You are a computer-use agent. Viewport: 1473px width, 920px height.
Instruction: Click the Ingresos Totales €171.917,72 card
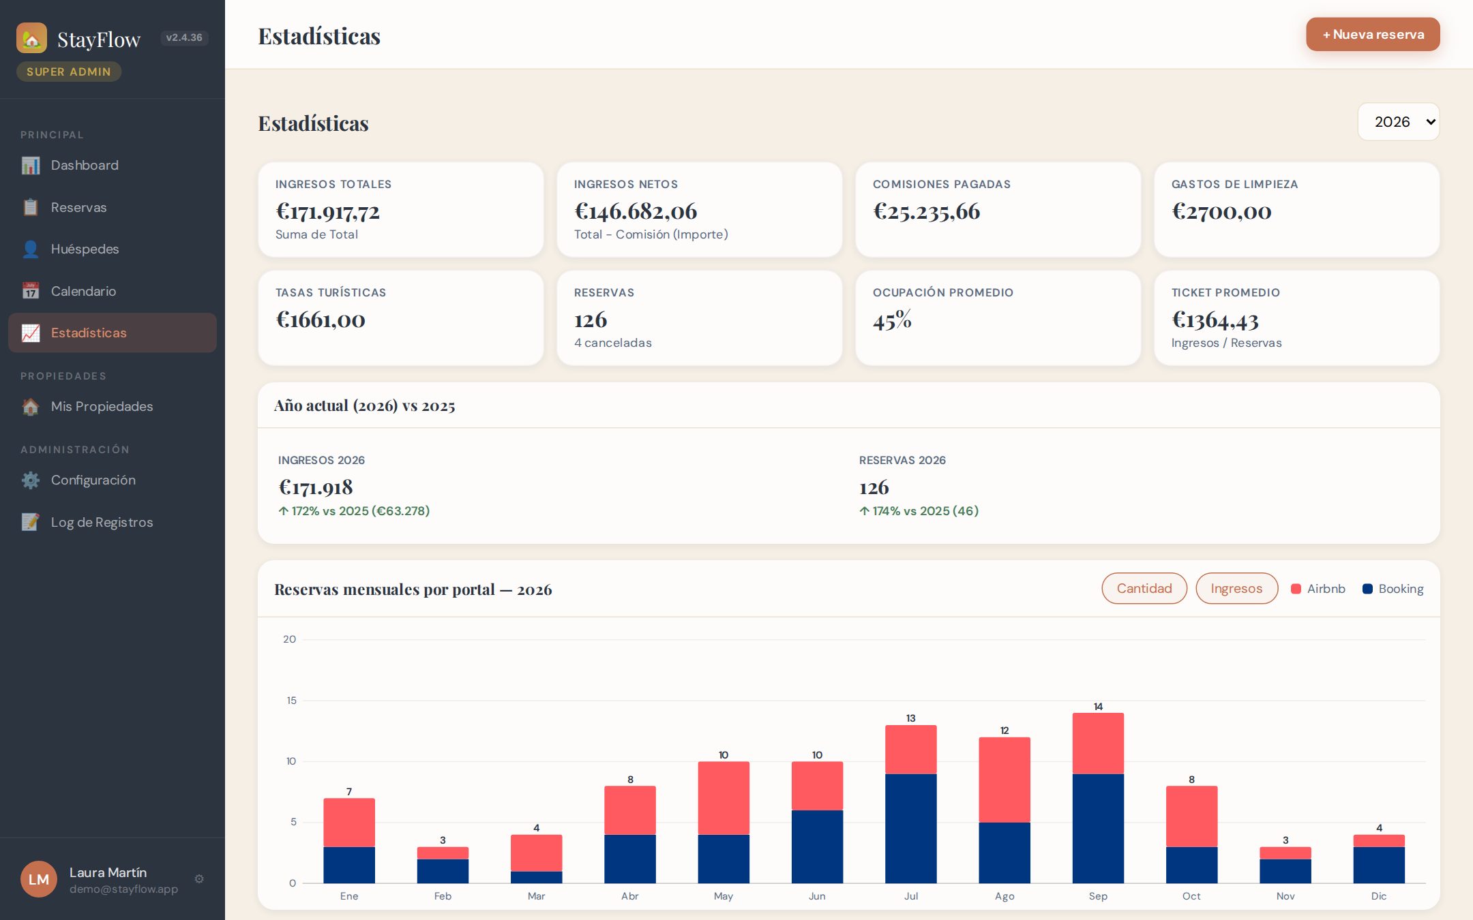tap(401, 209)
